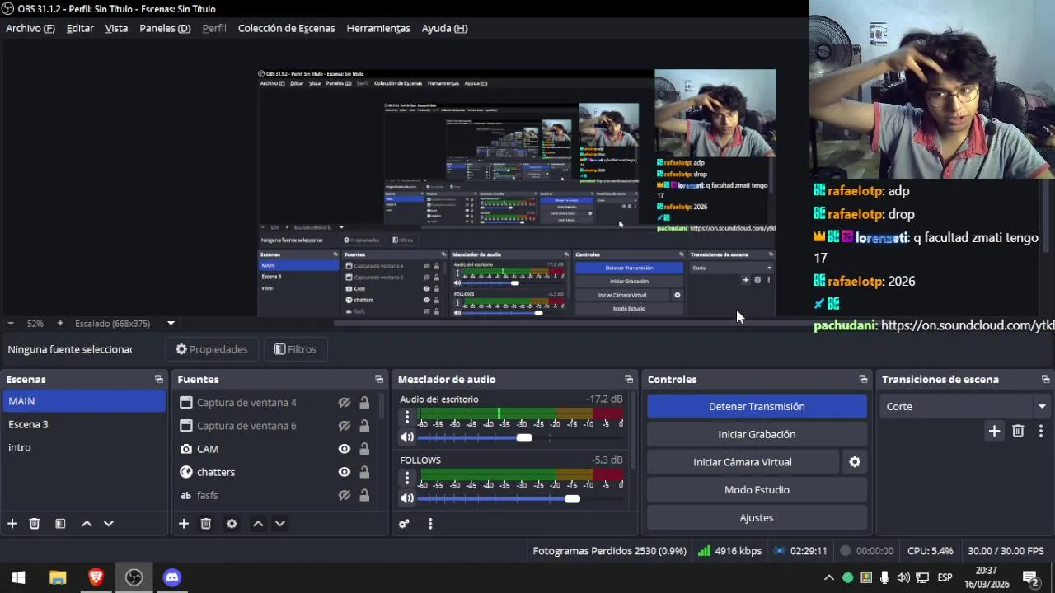Undock the Controles panel icon
The width and height of the screenshot is (1055, 593).
click(863, 380)
